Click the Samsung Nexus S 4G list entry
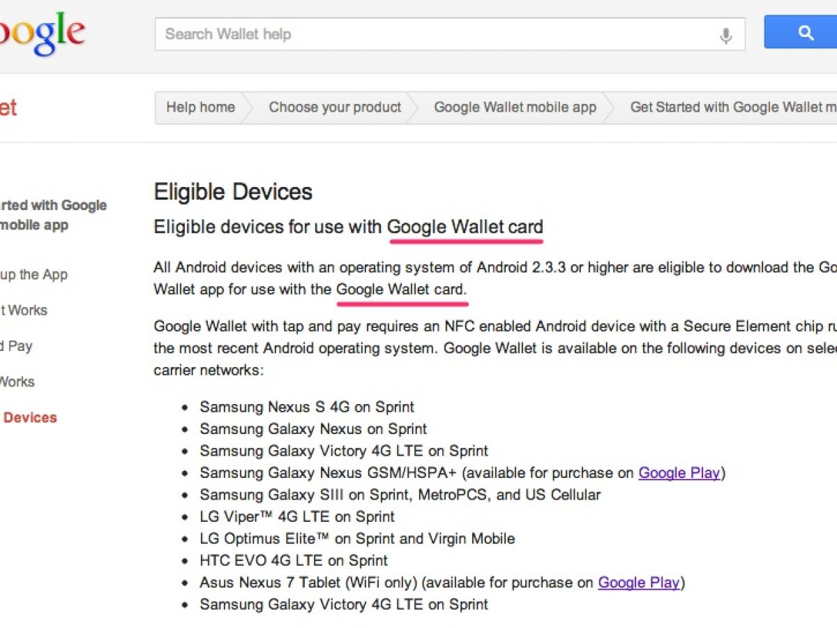837x628 pixels. (307, 407)
